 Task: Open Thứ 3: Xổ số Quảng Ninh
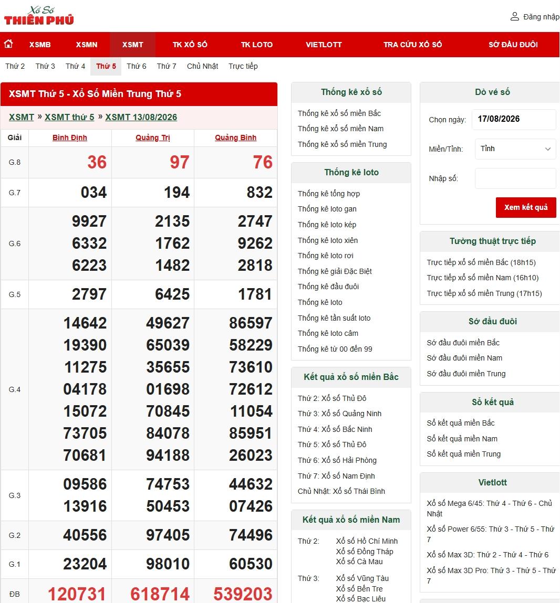tap(339, 414)
